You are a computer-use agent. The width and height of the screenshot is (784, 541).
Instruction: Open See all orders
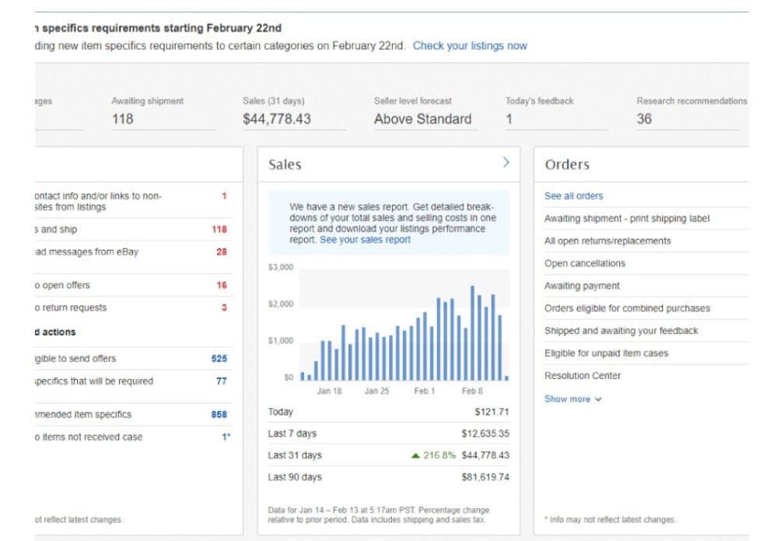pyautogui.click(x=573, y=196)
